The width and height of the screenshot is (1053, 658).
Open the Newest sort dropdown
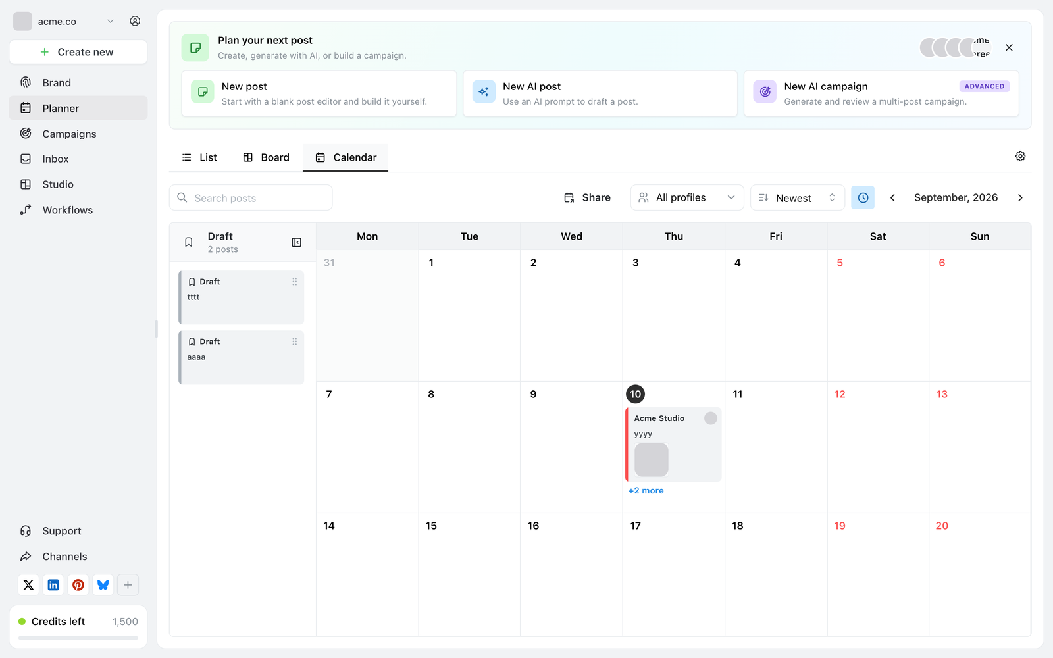point(798,197)
